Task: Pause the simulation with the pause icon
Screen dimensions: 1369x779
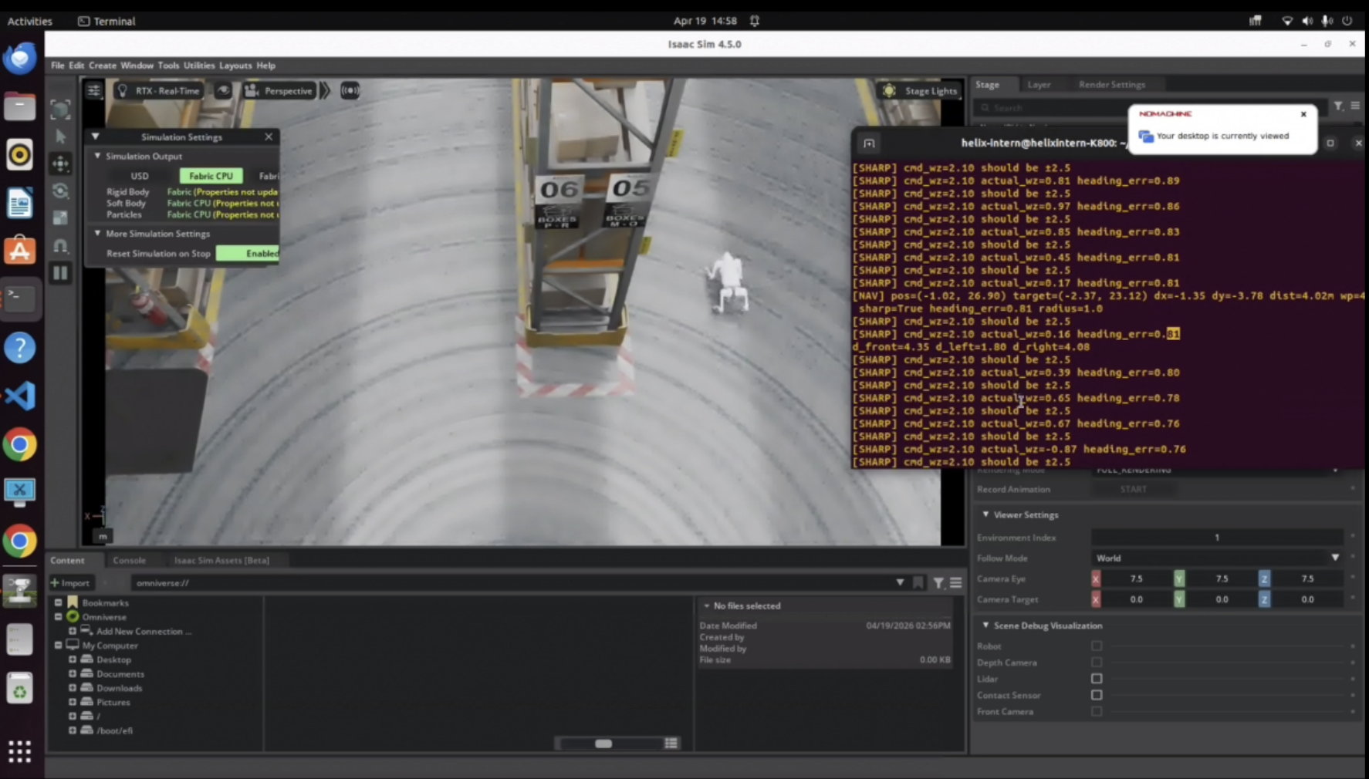Action: 60,273
